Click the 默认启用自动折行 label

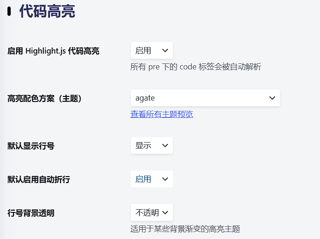tap(39, 180)
